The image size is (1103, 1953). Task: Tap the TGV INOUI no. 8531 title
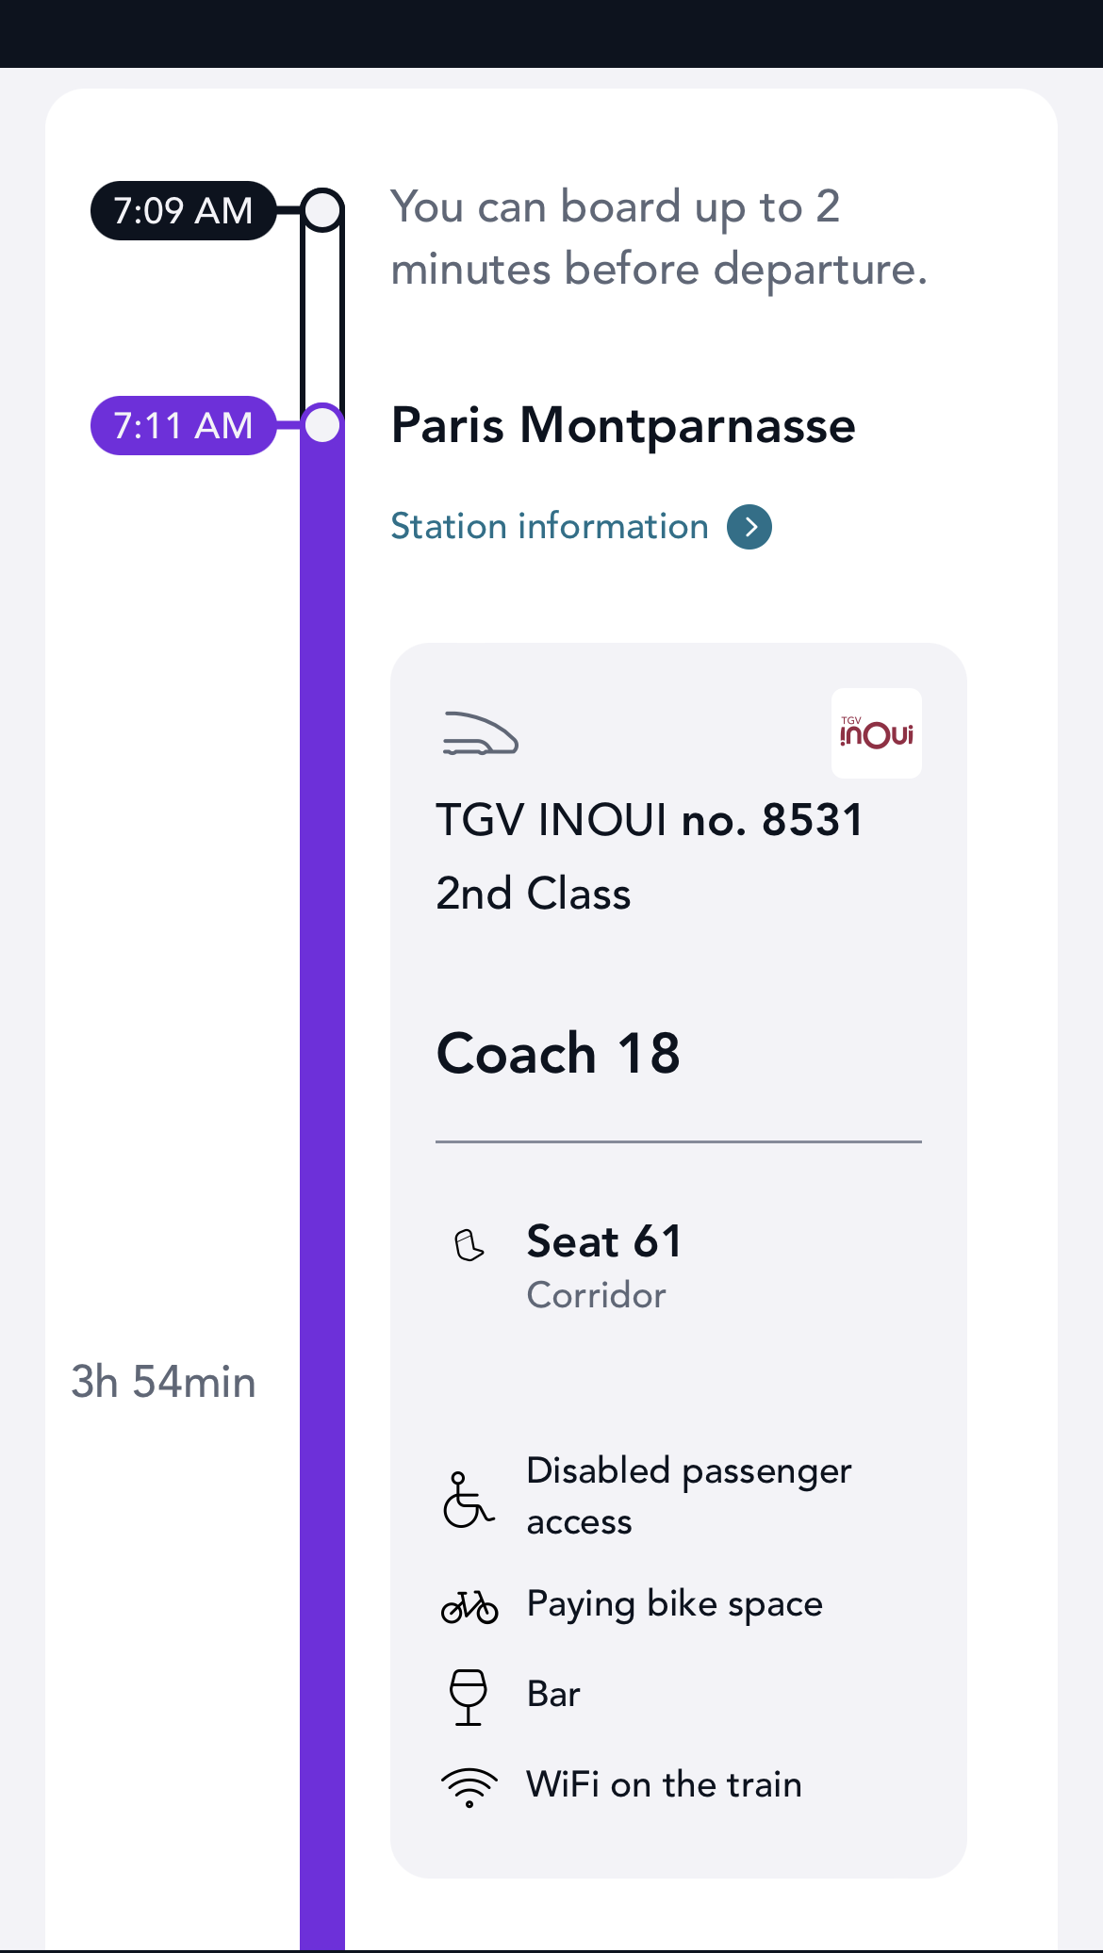pyautogui.click(x=649, y=820)
